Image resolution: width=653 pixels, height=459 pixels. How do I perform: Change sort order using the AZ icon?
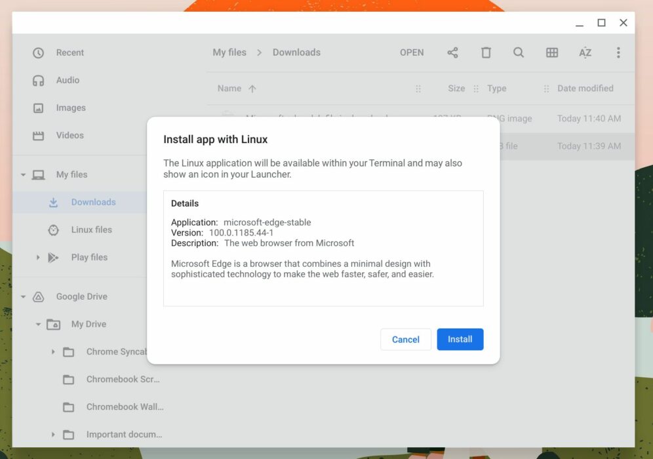pyautogui.click(x=585, y=52)
